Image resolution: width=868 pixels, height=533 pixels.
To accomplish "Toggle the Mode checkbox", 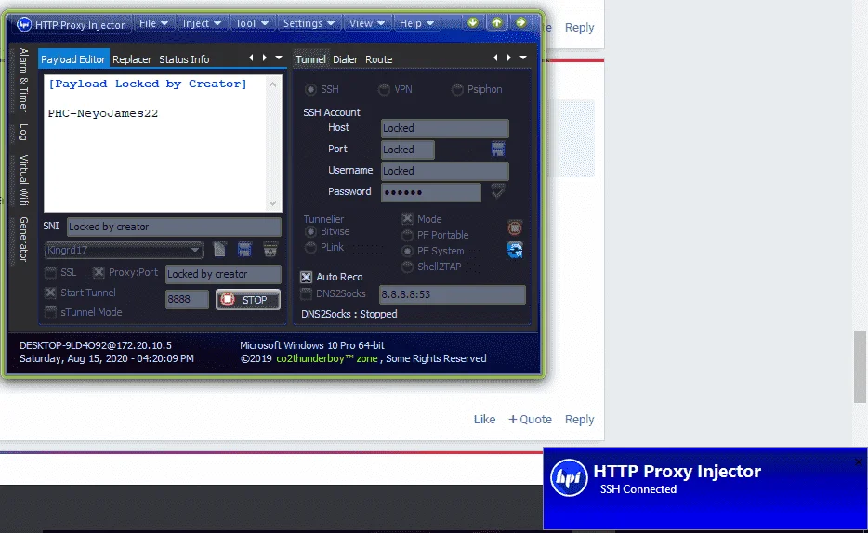I will 407,219.
